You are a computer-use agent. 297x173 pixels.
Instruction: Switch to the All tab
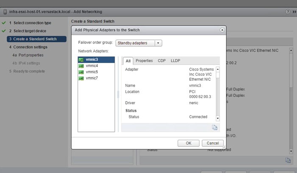pos(128,61)
